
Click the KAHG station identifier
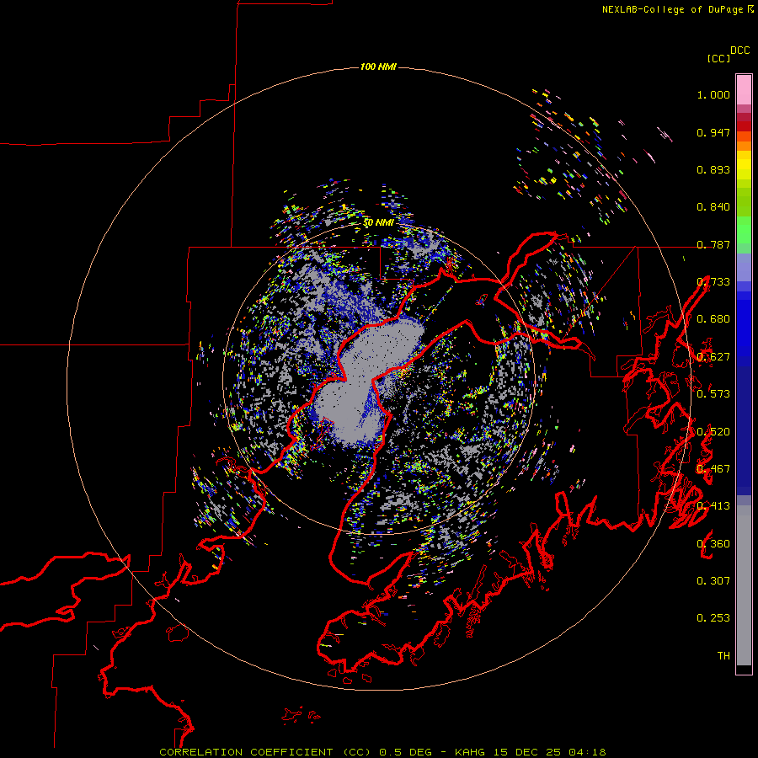coord(471,752)
